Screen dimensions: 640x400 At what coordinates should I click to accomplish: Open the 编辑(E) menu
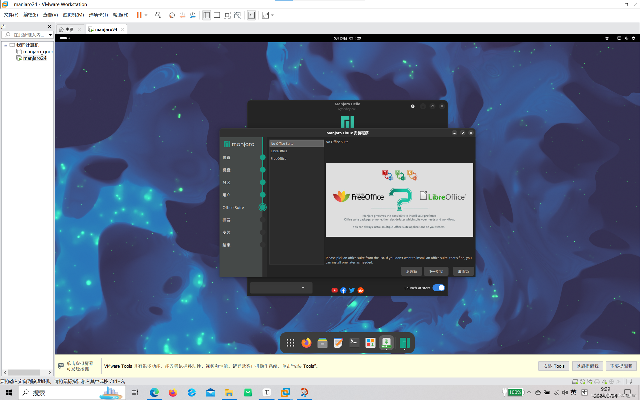(31, 15)
